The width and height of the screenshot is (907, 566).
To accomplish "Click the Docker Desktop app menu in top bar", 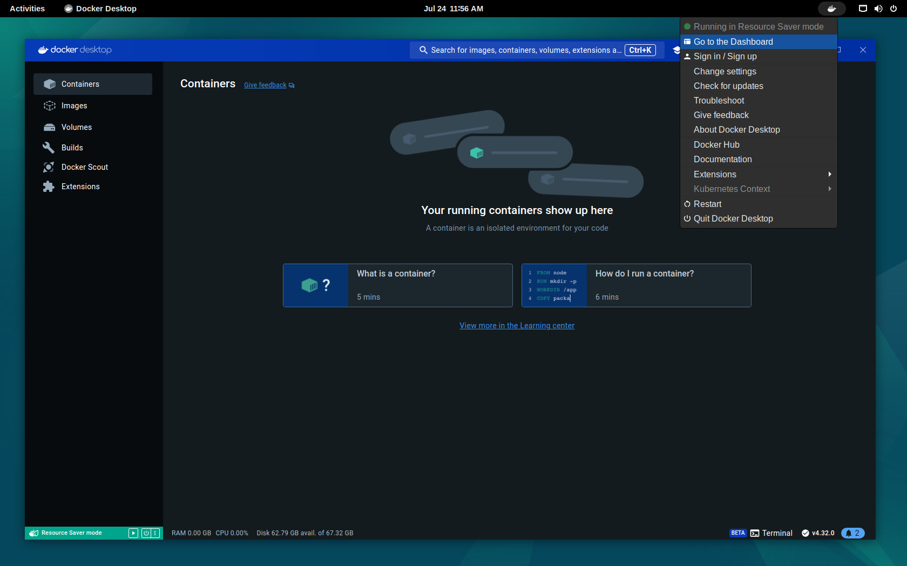I will pos(100,9).
